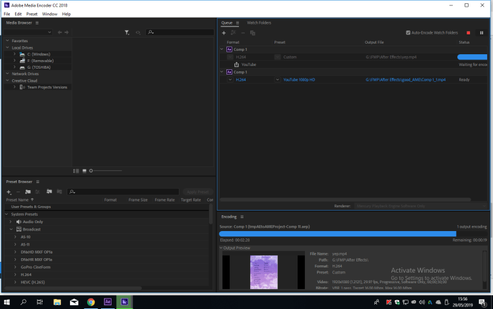Click the Duplicate icon in Queue toolbar
The width and height of the screenshot is (493, 309).
pos(253,33)
